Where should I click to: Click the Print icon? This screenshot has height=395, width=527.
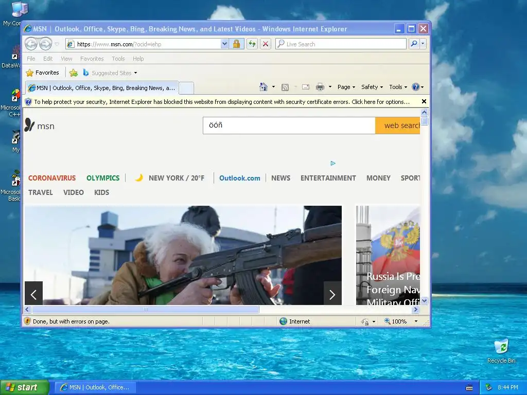[x=320, y=87]
